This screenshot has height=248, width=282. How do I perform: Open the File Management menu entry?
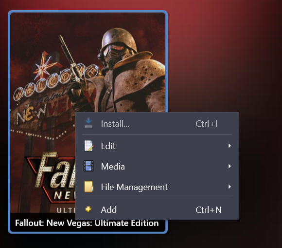[x=157, y=187]
